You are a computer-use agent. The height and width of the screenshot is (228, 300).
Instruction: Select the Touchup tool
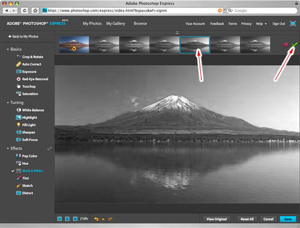pyautogui.click(x=26, y=86)
